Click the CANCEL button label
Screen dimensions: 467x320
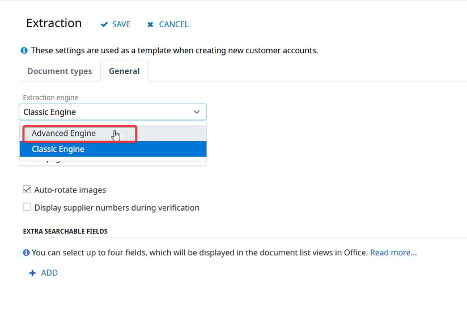173,24
